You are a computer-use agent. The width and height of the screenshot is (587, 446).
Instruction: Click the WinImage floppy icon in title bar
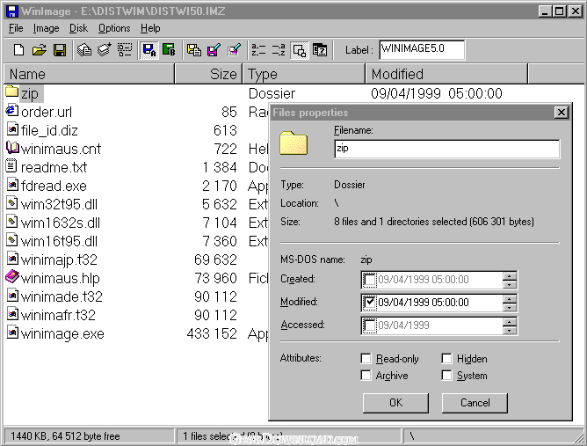[x=12, y=11]
